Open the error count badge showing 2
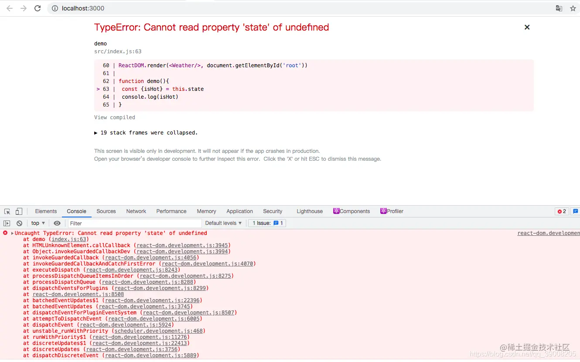Image resolution: width=580 pixels, height=362 pixels. click(x=562, y=211)
